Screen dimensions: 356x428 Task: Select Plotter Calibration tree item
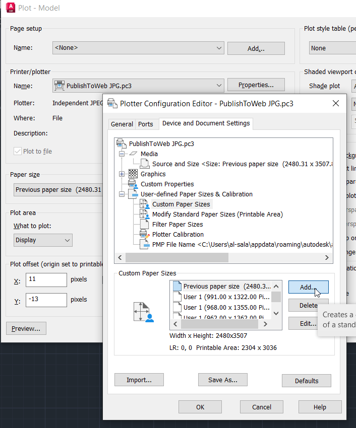point(177,235)
